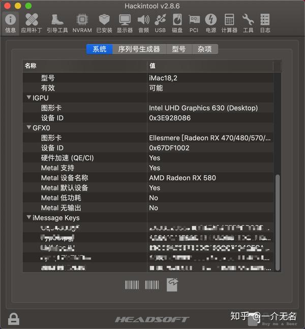305x329 pixels.
Task: Open the 工具 wrench tools icon
Action: 248,23
